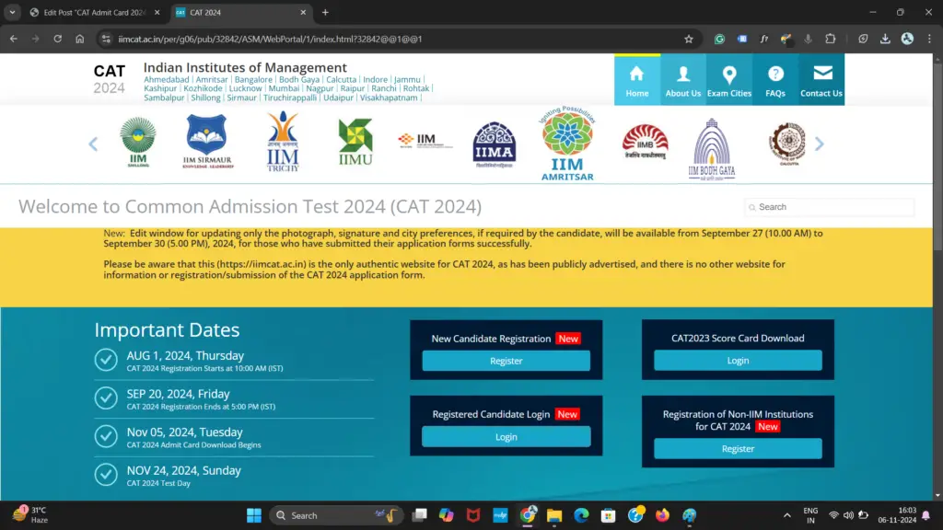Open the Exam Cities page
Image resolution: width=943 pixels, height=530 pixels.
pos(729,80)
